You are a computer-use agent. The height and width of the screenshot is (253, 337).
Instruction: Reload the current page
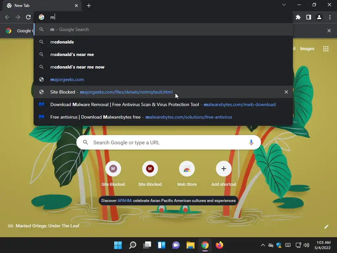[28, 17]
